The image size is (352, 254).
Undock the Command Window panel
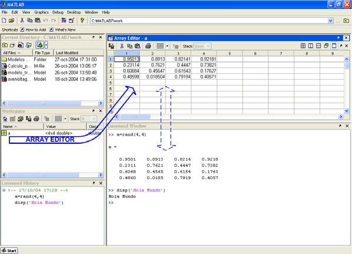340,126
